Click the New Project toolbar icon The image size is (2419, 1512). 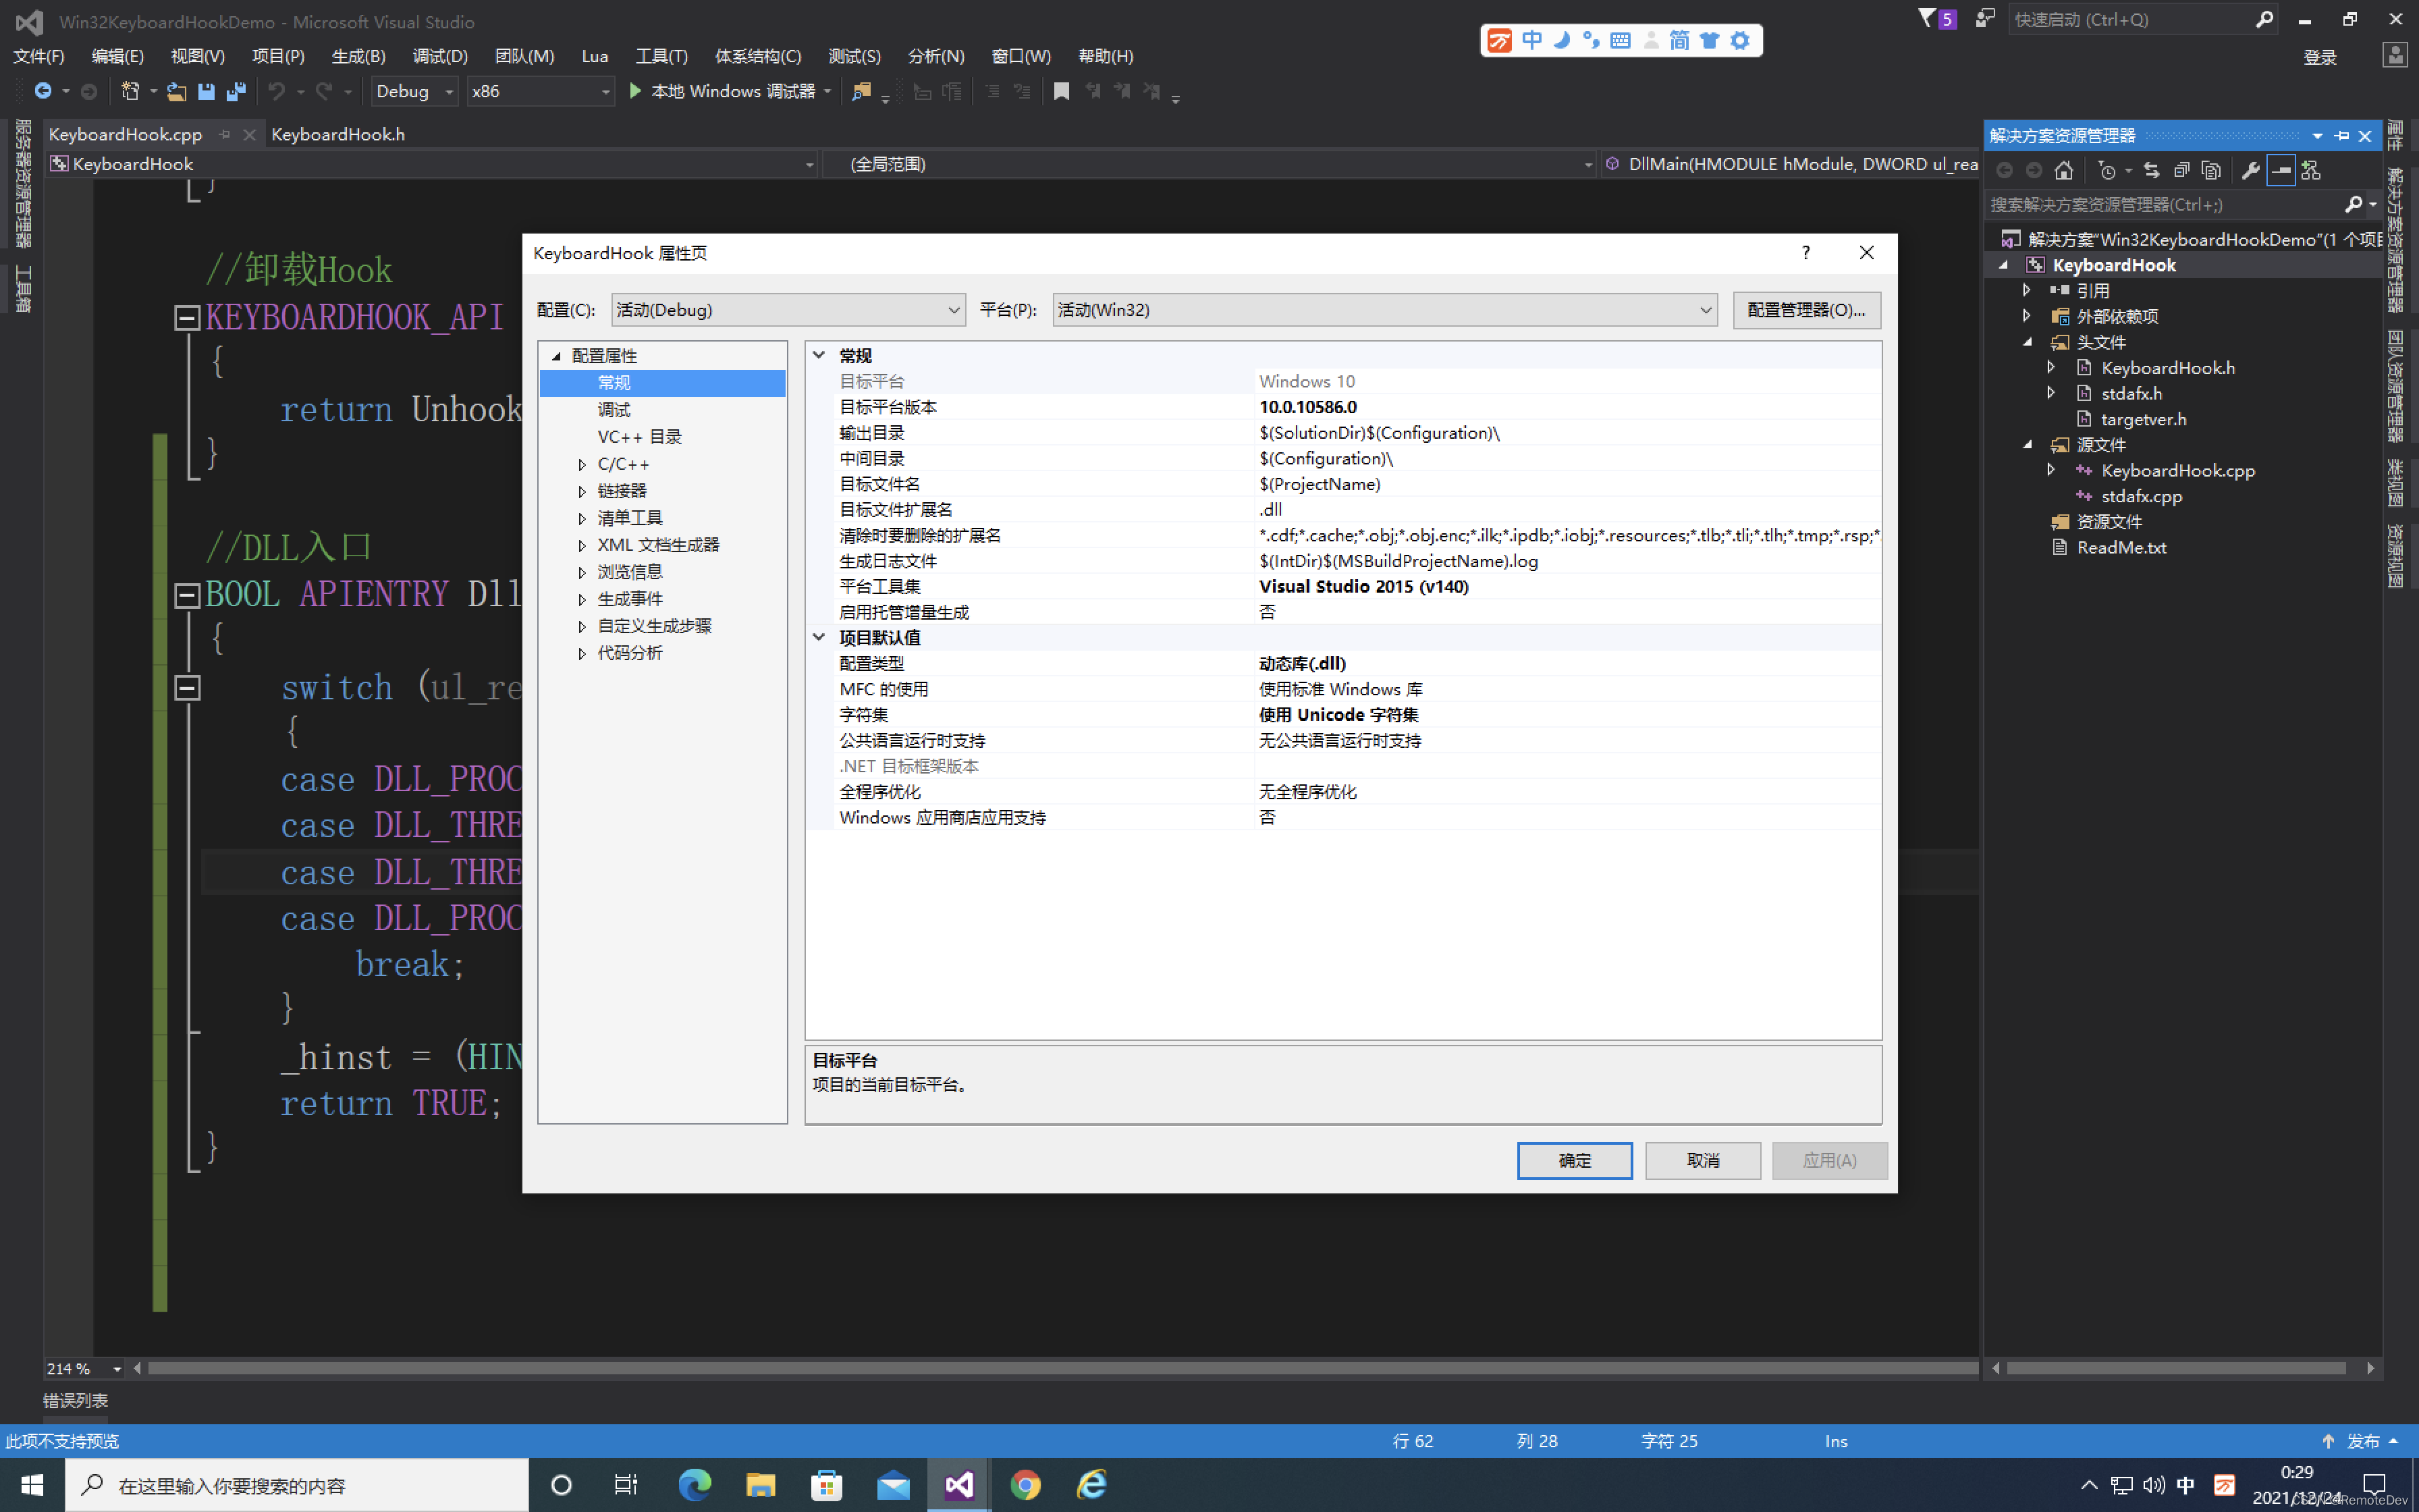(130, 91)
